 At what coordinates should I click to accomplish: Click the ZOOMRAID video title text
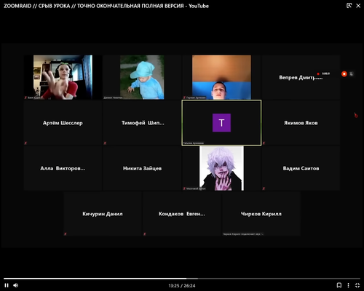(x=106, y=6)
